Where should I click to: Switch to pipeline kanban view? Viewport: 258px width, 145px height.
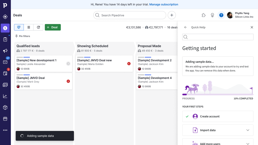tap(19, 27)
